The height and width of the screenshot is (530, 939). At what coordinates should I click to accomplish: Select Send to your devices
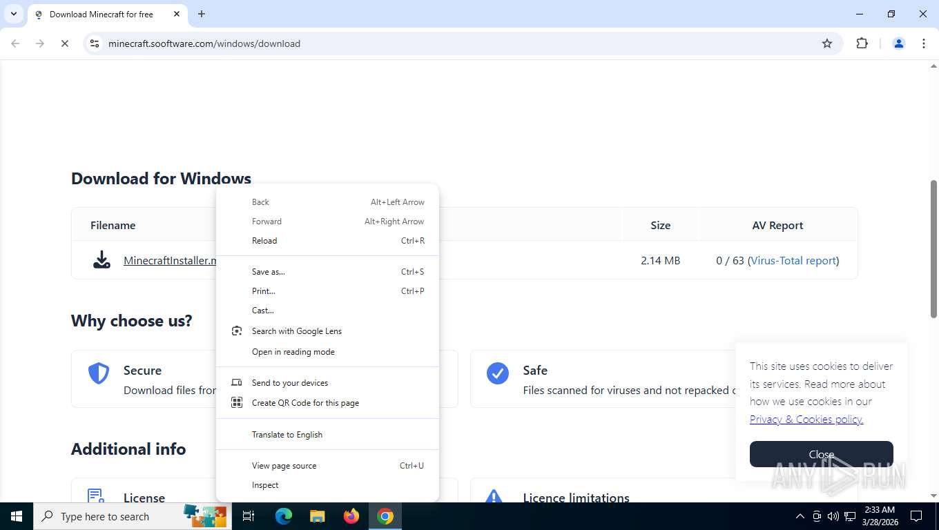pyautogui.click(x=327, y=383)
